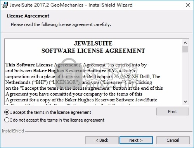Click the InstallShield label at the bottom
This screenshot has height=148, width=194.
pos(13,131)
